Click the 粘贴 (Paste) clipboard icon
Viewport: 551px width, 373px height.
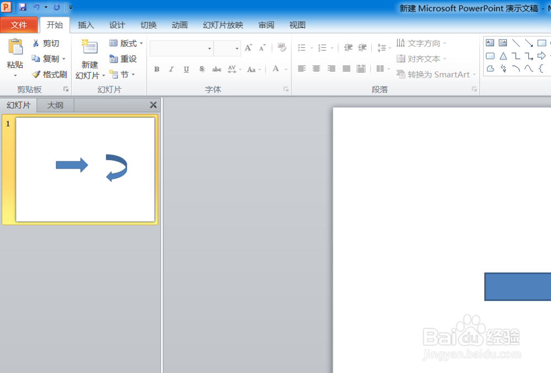point(15,47)
